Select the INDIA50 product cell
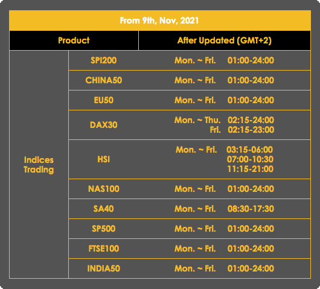 [x=104, y=268]
